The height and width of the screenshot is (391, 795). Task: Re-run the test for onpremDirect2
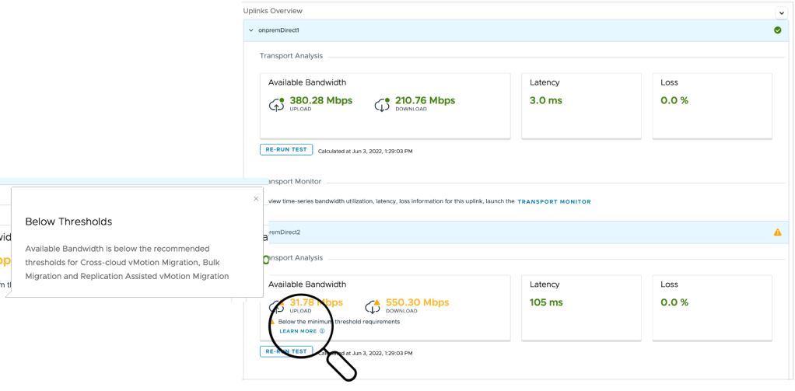285,351
